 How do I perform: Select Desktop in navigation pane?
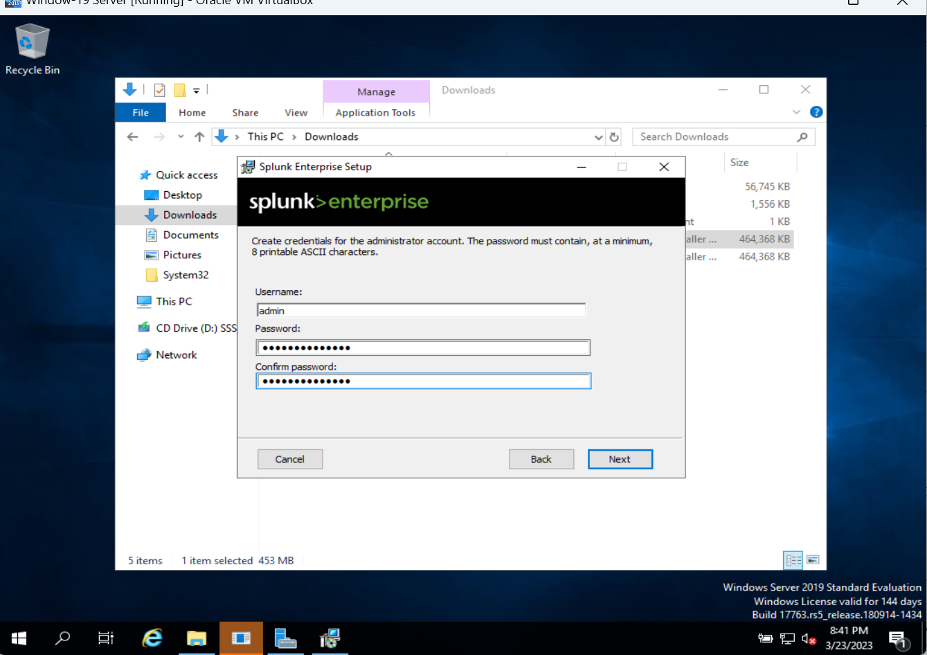point(182,195)
